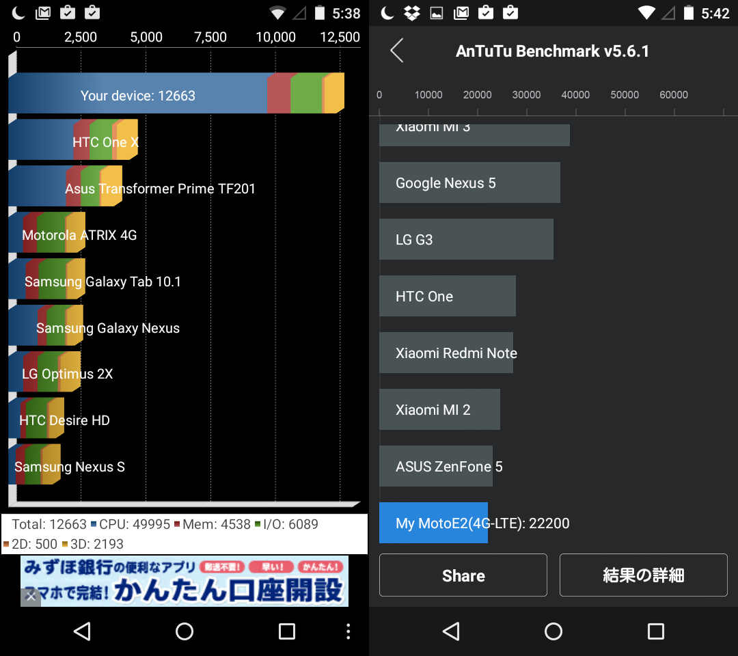Tap second clipboard-check icon in Quadrant status bar
Viewport: 738px width, 656px height.
[x=92, y=12]
